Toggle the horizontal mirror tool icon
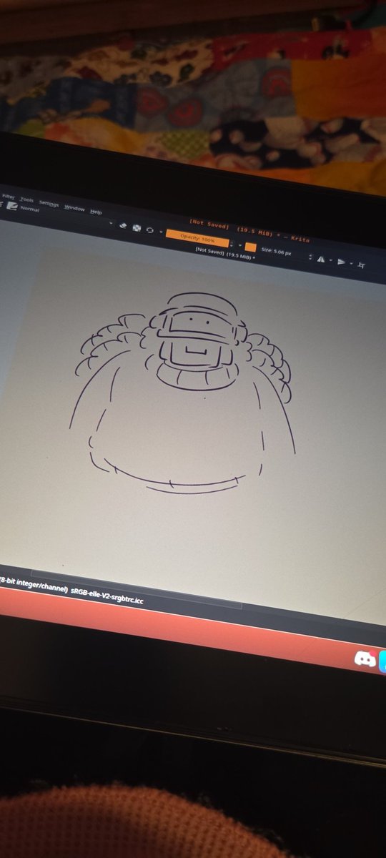386x858 pixels. (321, 260)
